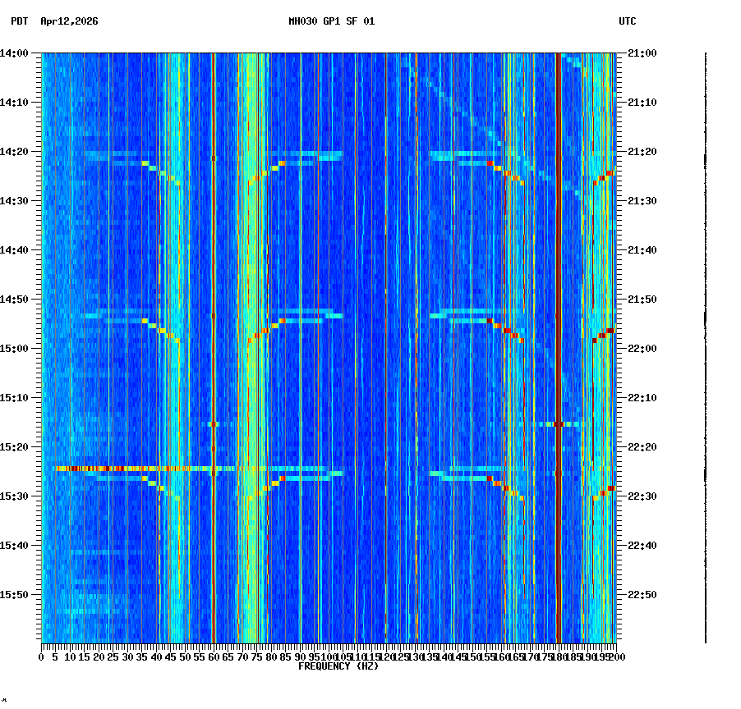Click the 0 Hz frequency tick label

[39, 656]
